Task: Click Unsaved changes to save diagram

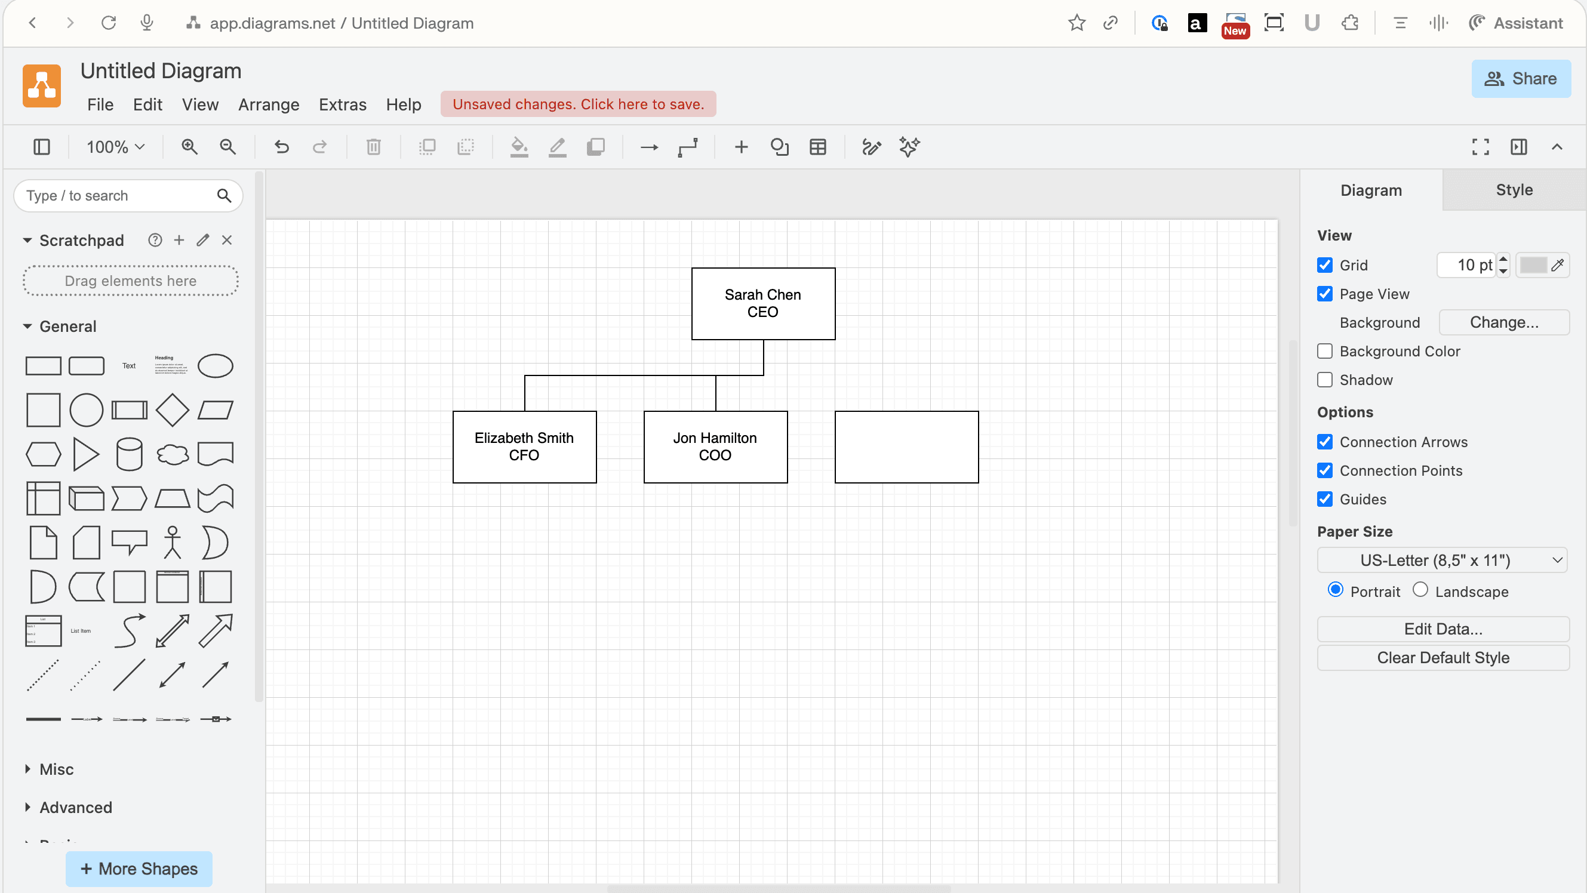Action: click(x=578, y=104)
